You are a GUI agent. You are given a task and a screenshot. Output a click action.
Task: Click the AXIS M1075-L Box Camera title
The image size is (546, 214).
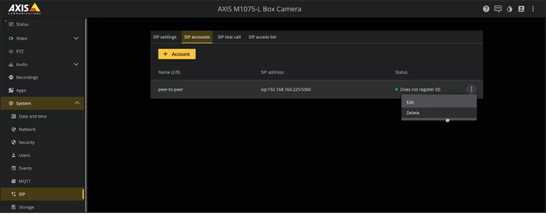pos(260,9)
